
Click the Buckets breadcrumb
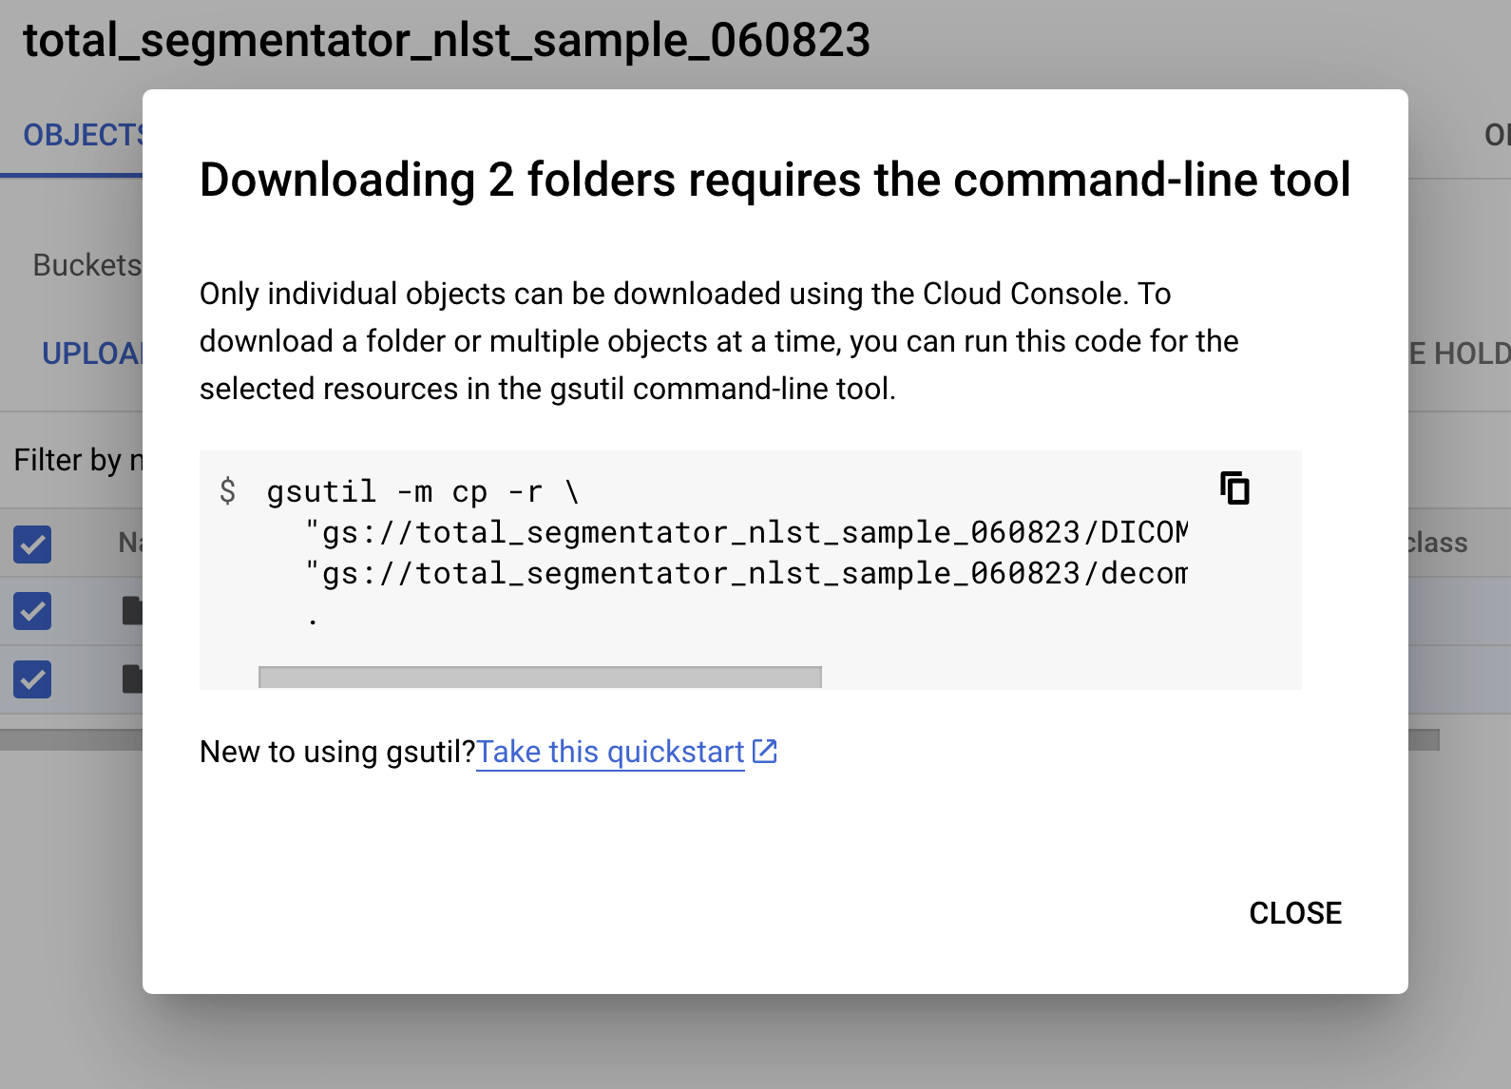coord(86,265)
